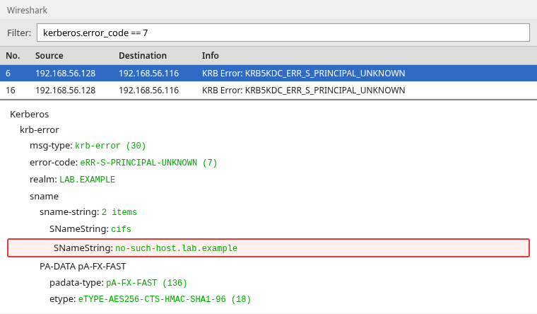Select the sname tree node
537x314 pixels.
[x=45, y=197]
